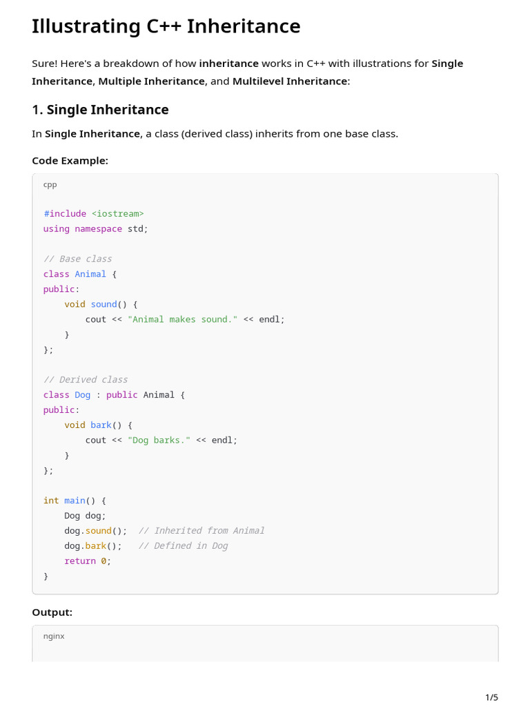Click the "void sound() {" line
Image resolution: width=530 pixels, height=707 pixels.
point(101,304)
